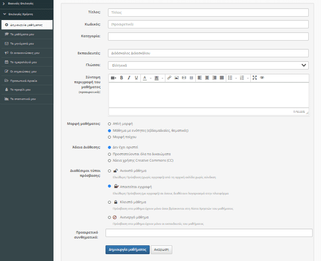Center-align text in the description editor
The height and width of the screenshot is (261, 321).
coord(207,78)
